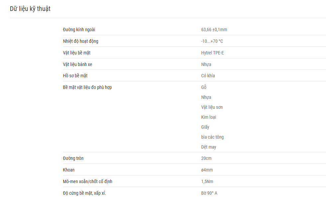Click the torque value 1,5Nm
Screen dimensions: 326x202
207,181
